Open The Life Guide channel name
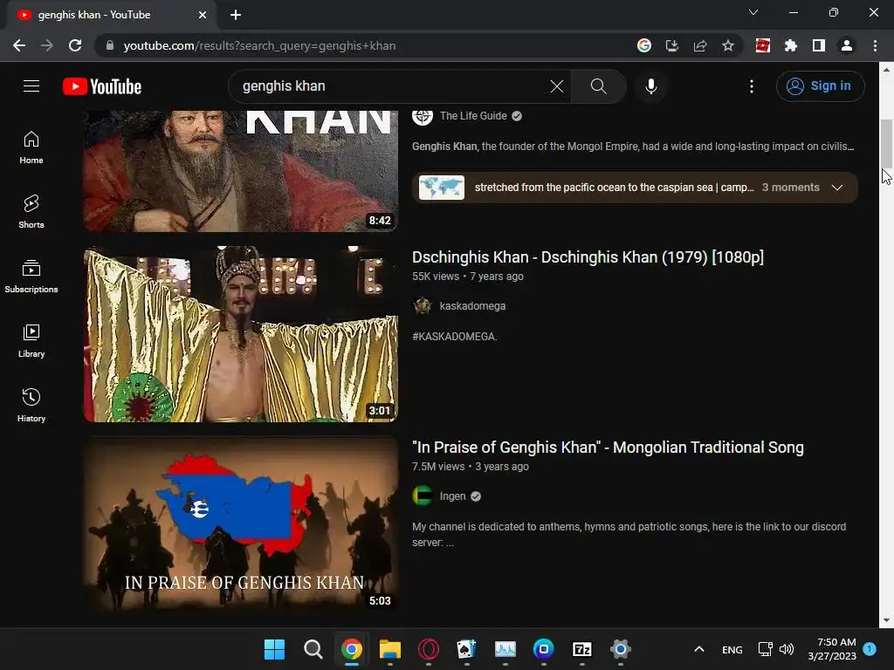The width and height of the screenshot is (894, 670). pos(473,116)
